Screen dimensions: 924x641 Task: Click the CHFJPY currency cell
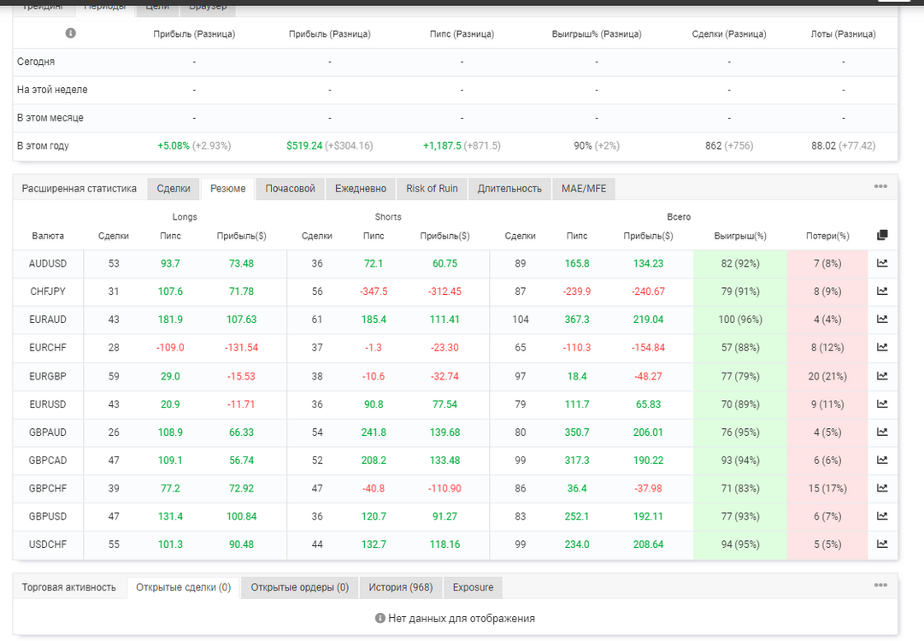[48, 291]
